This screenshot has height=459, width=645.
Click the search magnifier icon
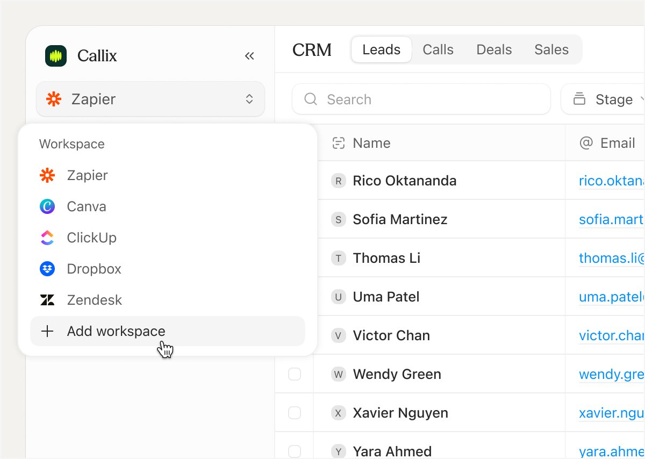point(311,99)
